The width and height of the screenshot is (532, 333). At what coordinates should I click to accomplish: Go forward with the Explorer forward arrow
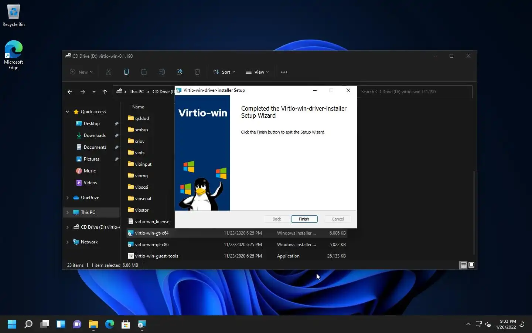coord(83,92)
